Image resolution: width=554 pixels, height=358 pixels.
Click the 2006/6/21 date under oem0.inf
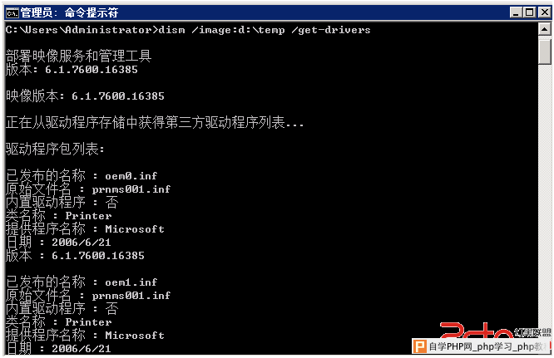pyautogui.click(x=82, y=243)
